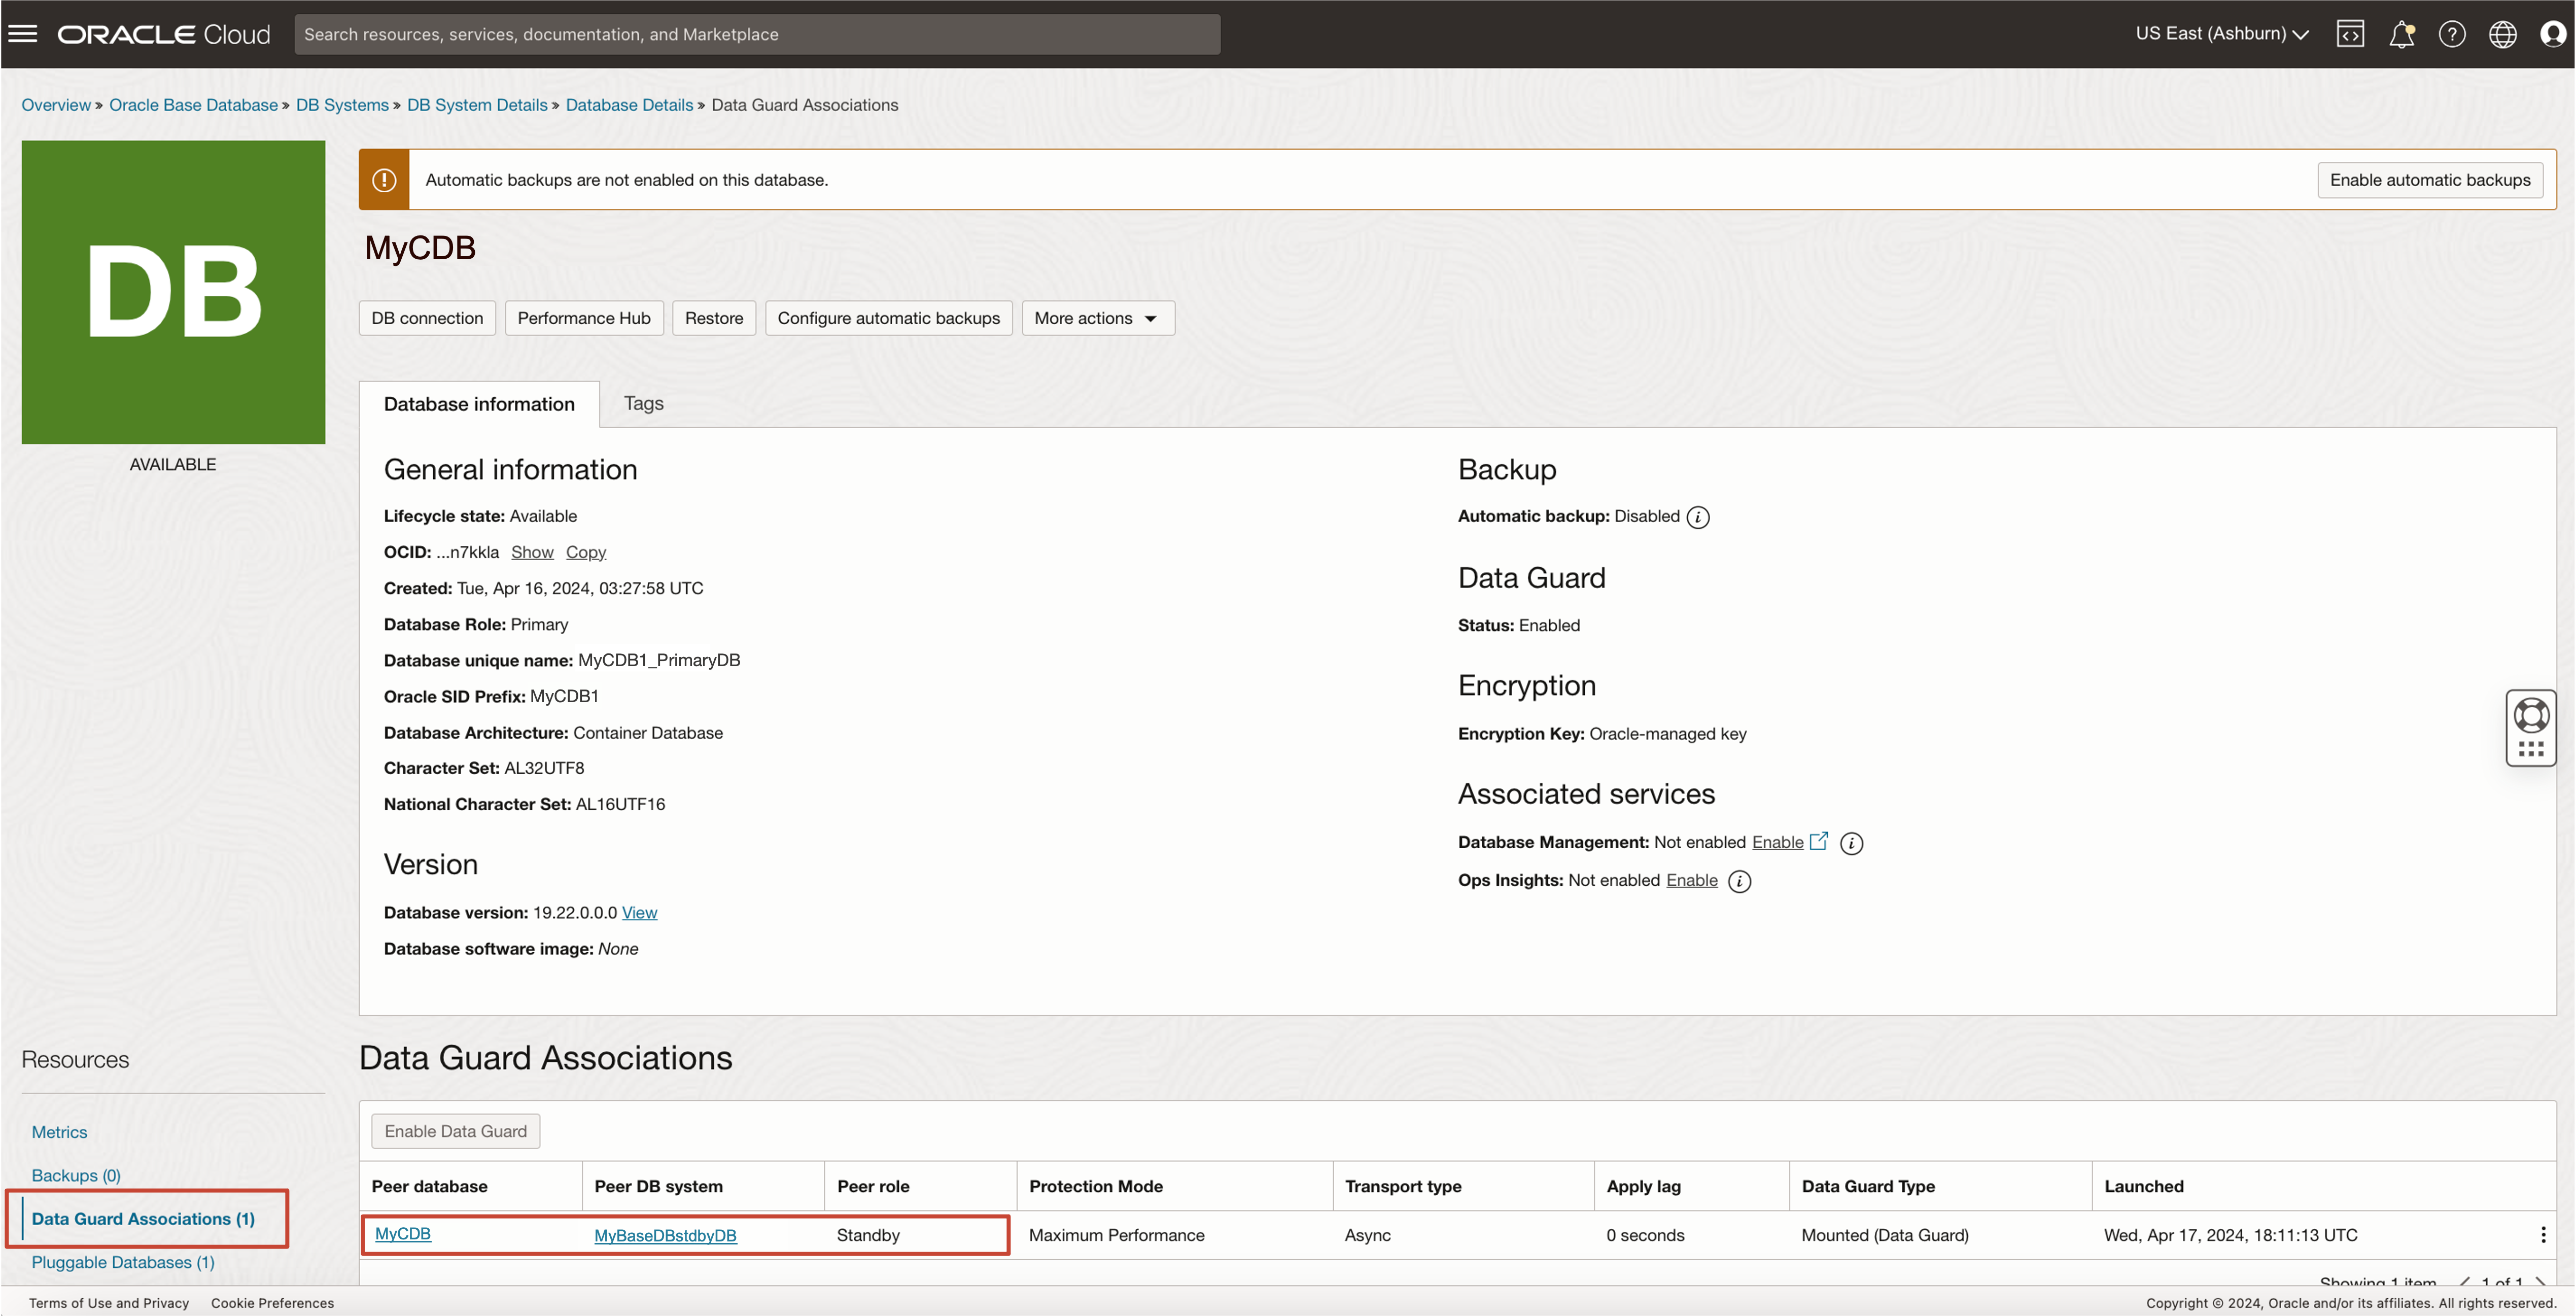Open Metrics in the Resources list
This screenshot has width=2576, height=1316.
coord(59,1132)
